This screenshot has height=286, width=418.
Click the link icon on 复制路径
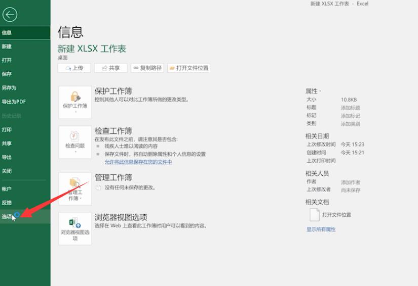[x=136, y=68]
